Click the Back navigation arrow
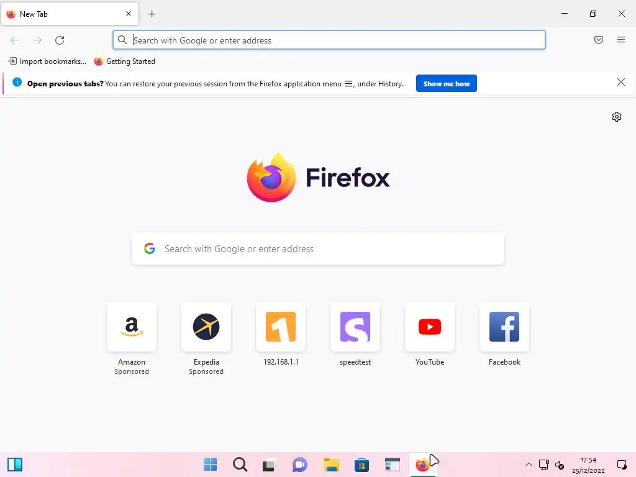Viewport: 636px width, 477px height. point(15,40)
